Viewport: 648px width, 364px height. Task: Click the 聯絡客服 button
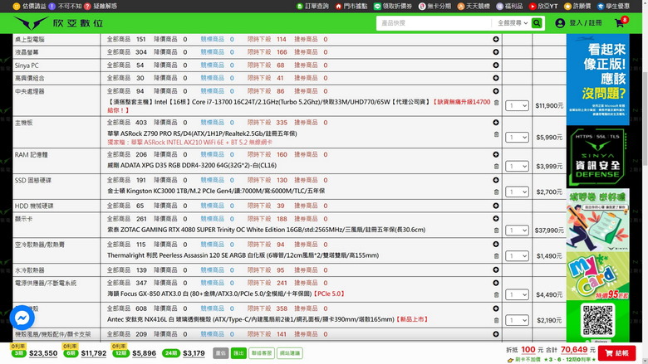(x=262, y=353)
